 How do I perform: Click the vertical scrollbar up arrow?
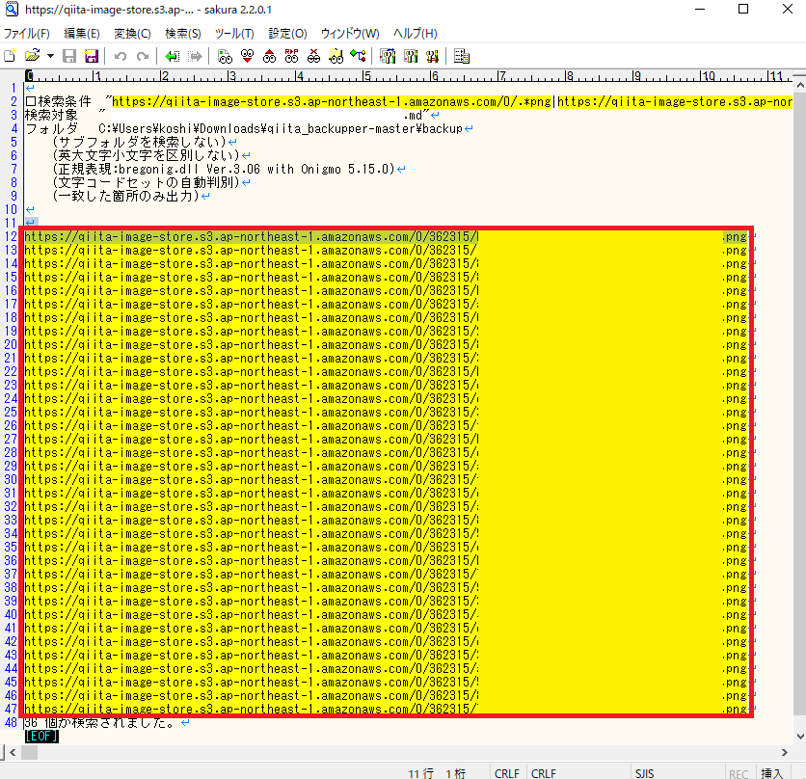(x=800, y=86)
